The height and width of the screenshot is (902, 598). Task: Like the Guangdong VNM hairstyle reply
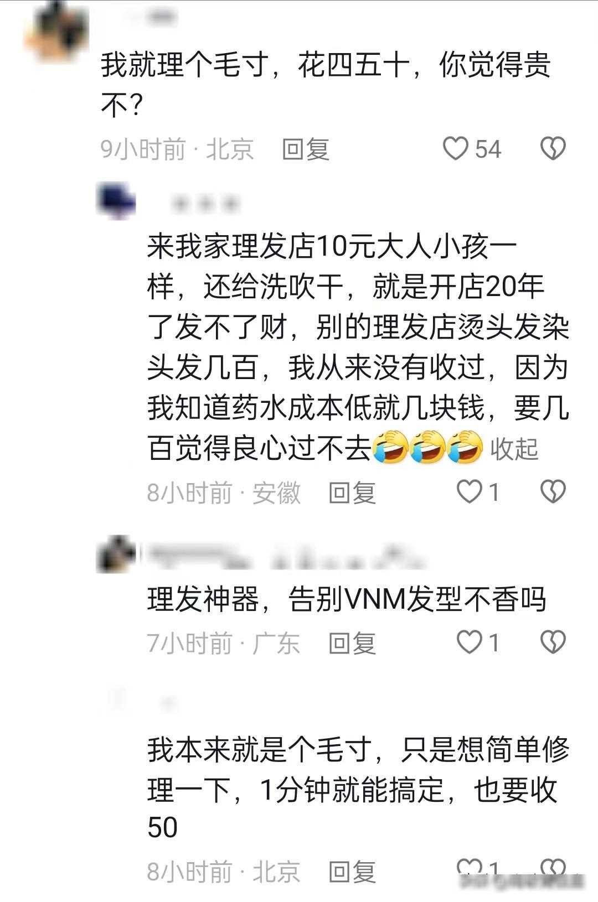click(470, 642)
